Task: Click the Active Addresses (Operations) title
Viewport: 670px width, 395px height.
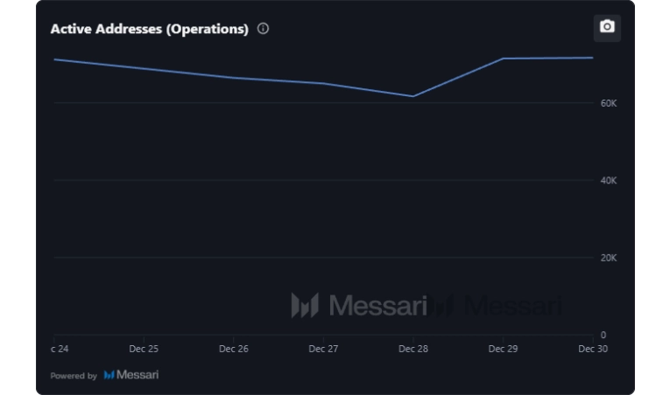Action: (x=149, y=29)
